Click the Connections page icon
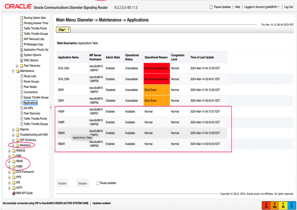The width and height of the screenshot is (297, 210). [x=21, y=92]
